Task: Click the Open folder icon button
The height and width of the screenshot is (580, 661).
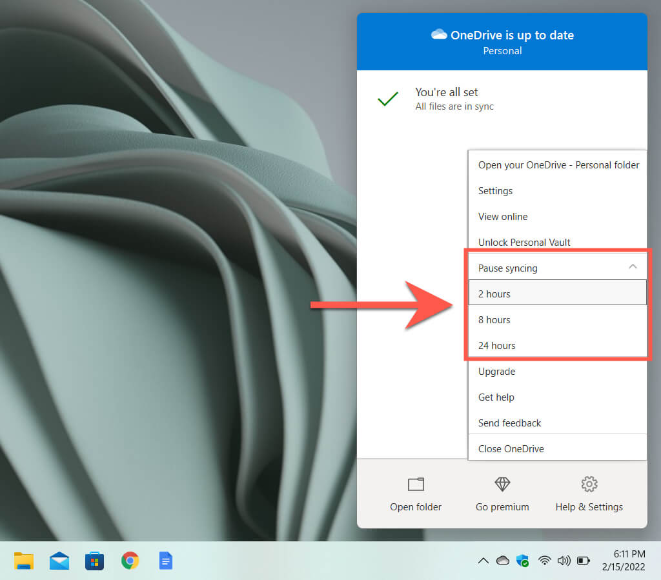Action: pyautogui.click(x=416, y=485)
